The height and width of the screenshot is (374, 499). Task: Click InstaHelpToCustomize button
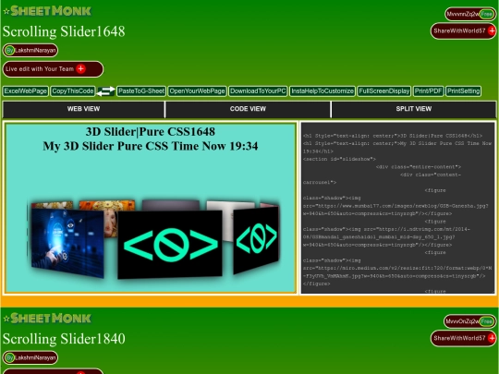323,91
